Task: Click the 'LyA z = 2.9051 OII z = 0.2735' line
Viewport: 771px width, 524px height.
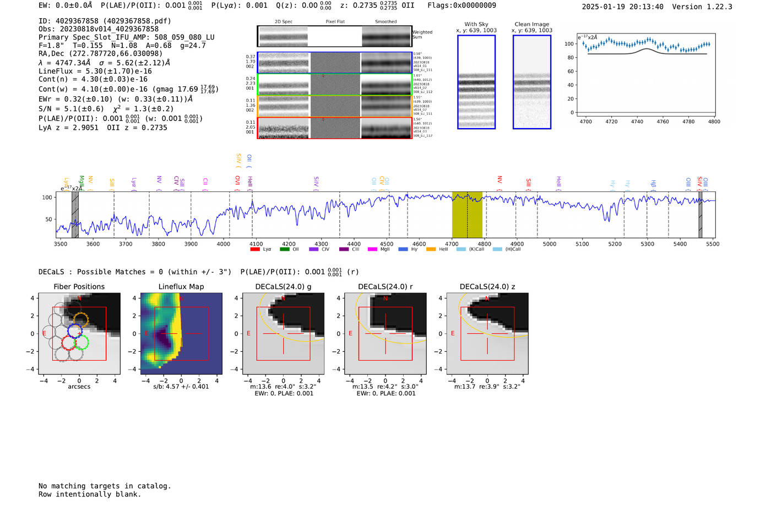Action: point(103,128)
